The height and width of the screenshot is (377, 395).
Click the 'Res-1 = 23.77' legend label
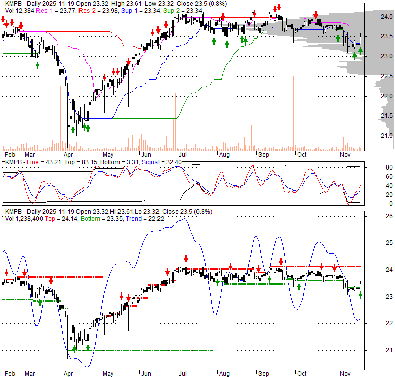click(56, 10)
